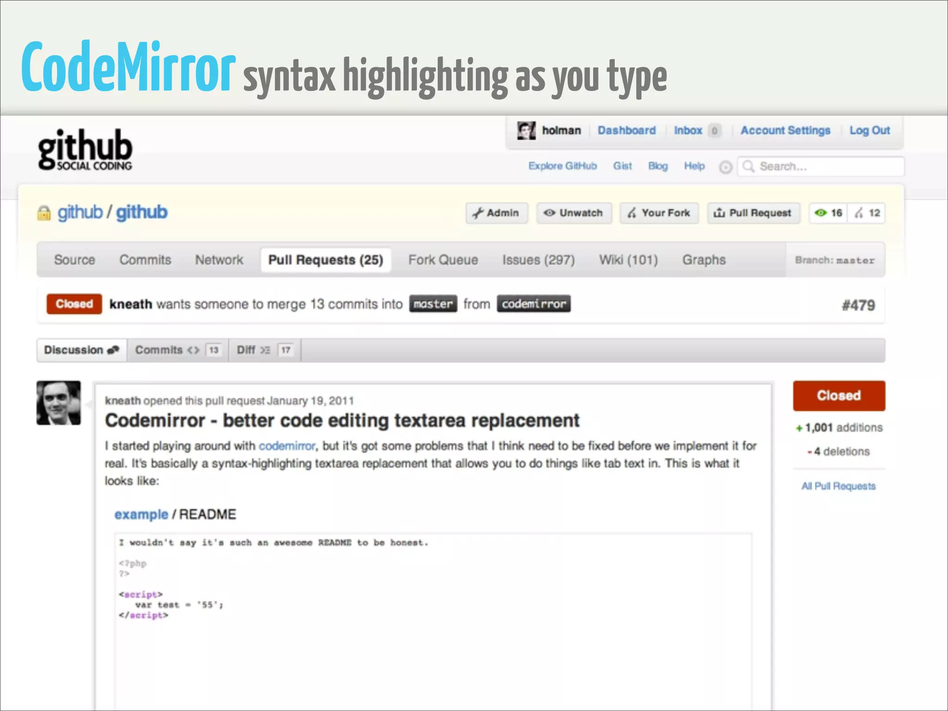
Task: Click the pull request title heading
Action: (342, 420)
